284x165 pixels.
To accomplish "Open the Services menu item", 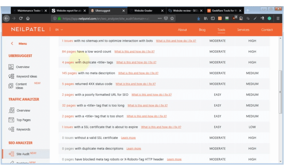I will [x=243, y=30].
